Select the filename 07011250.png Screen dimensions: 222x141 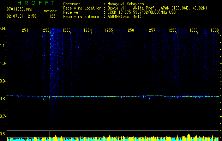pyautogui.click(x=19, y=10)
